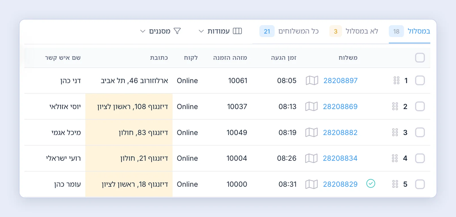This screenshot has width=456, height=217.
Task: Click the funnel filter icon
Action: 177,31
